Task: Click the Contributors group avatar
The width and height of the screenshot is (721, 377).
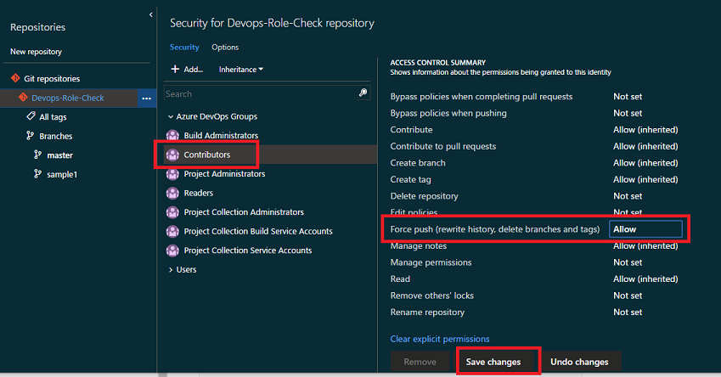Action: tap(172, 155)
